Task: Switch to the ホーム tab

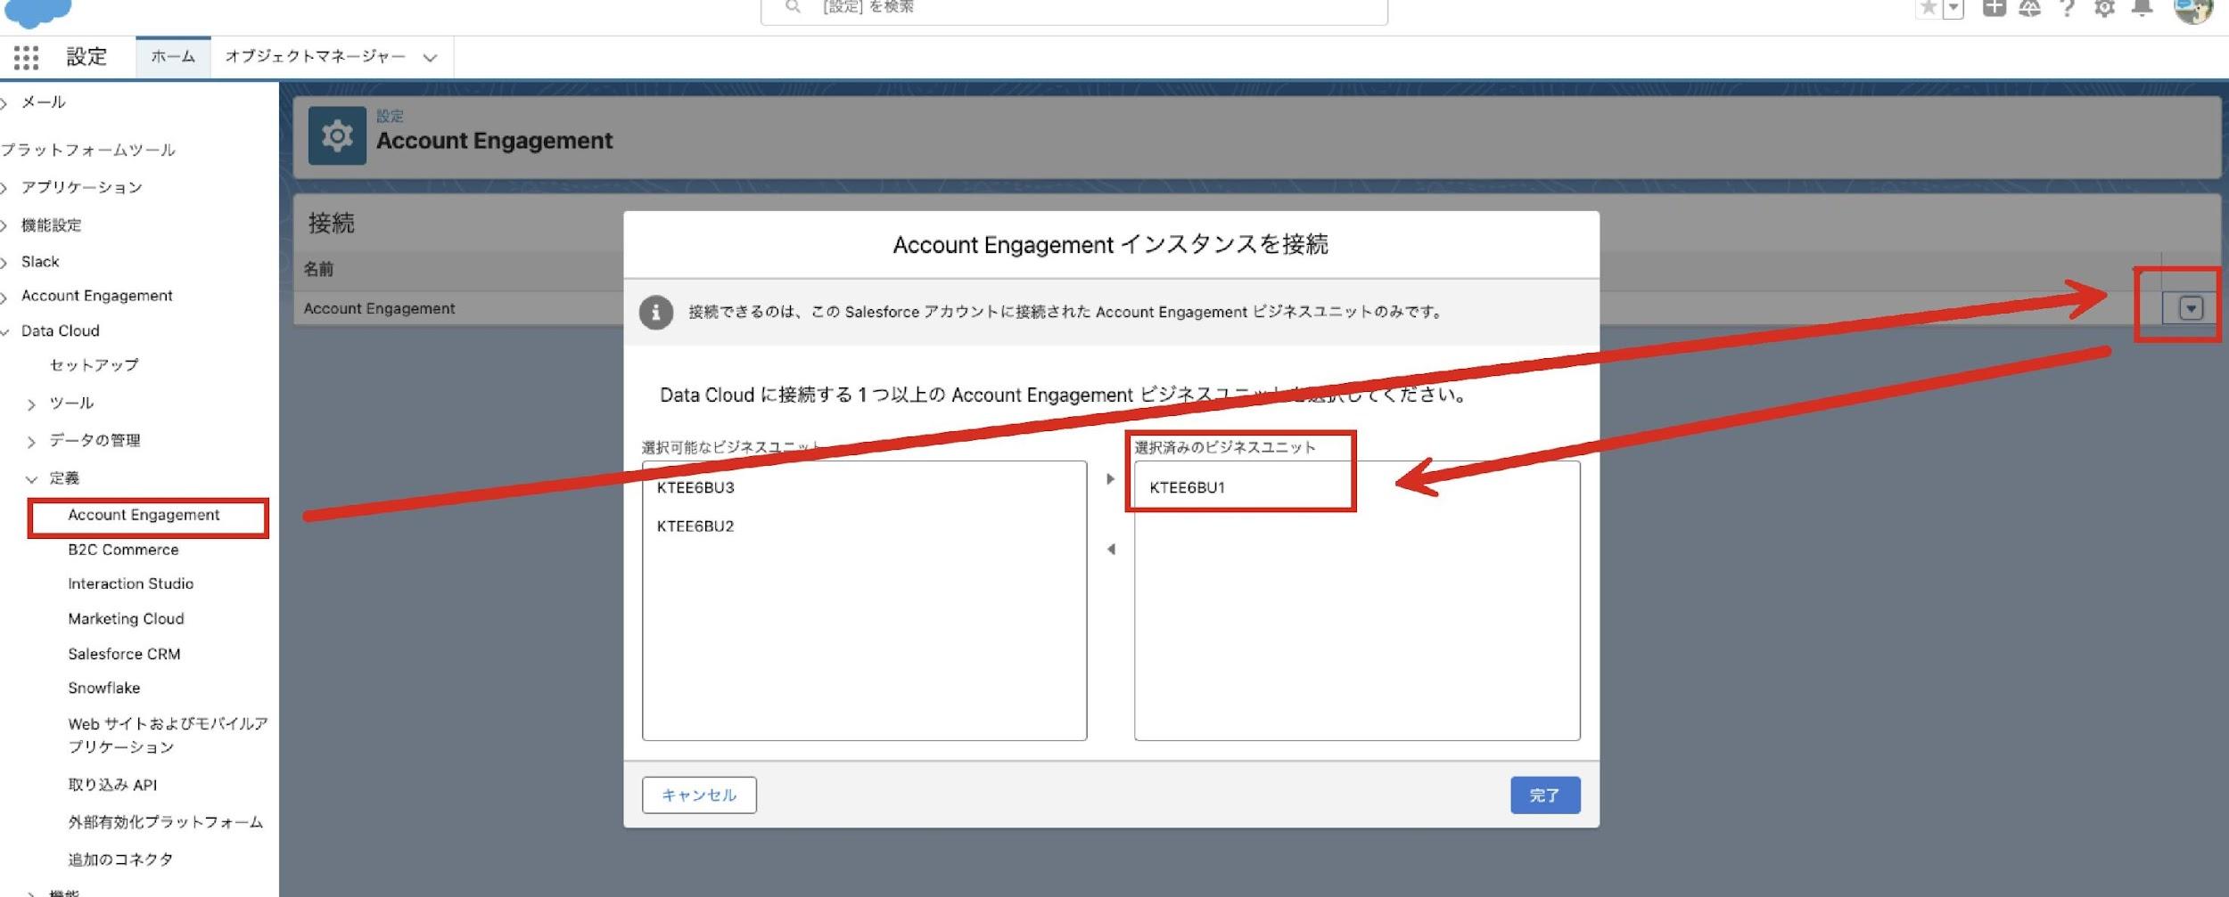Action: click(x=173, y=57)
